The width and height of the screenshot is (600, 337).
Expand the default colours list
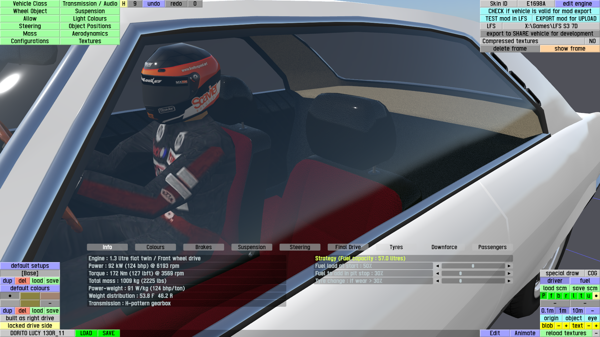30,288
